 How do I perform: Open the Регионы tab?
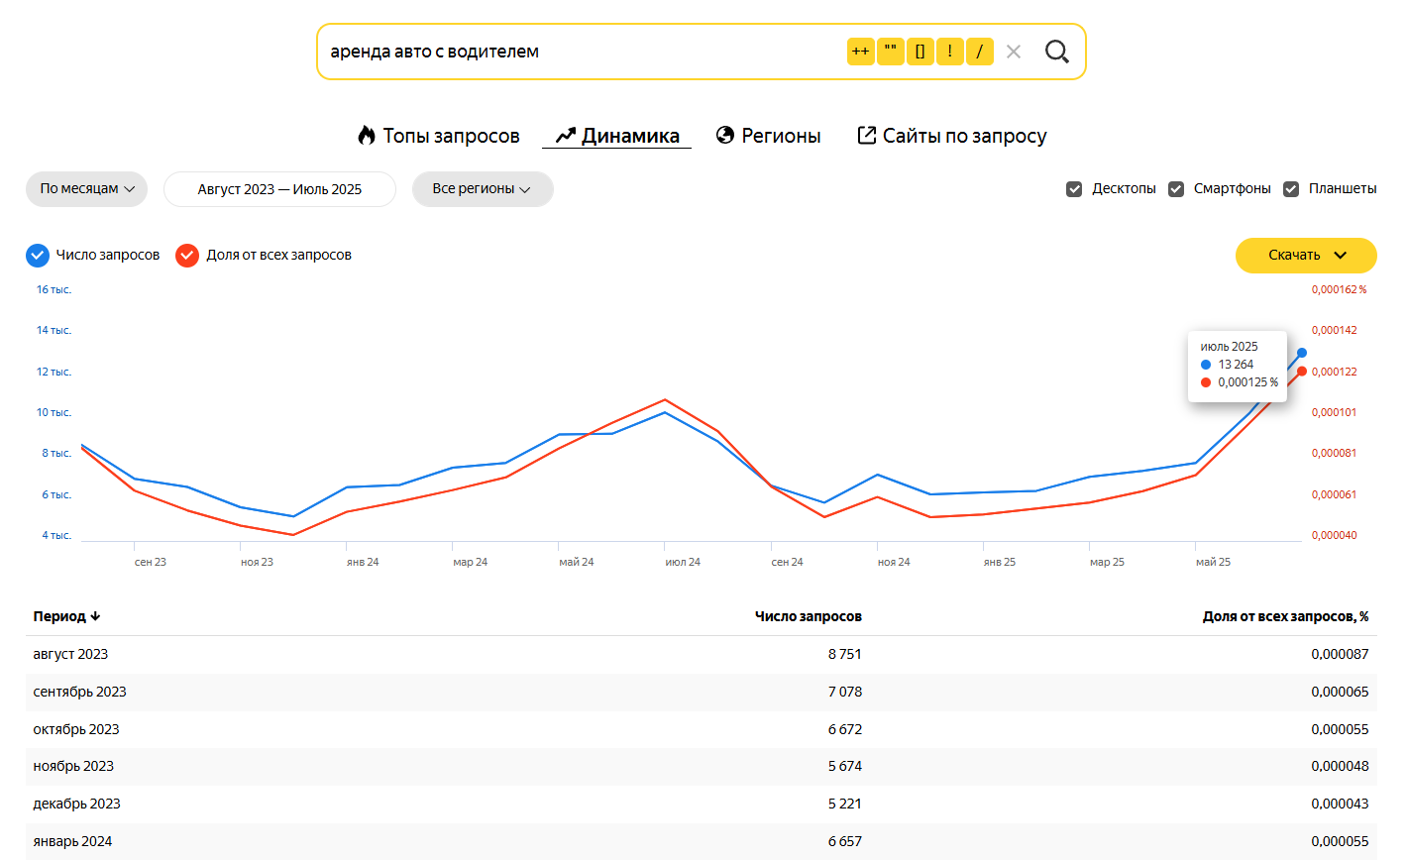(x=768, y=136)
